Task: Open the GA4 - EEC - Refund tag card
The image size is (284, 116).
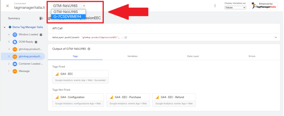Action: tap(174, 100)
